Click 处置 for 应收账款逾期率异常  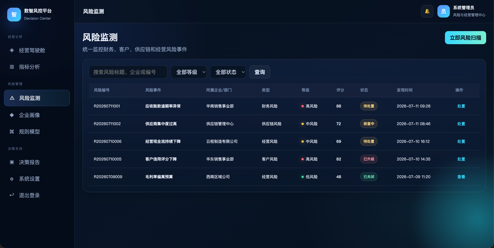(461, 106)
